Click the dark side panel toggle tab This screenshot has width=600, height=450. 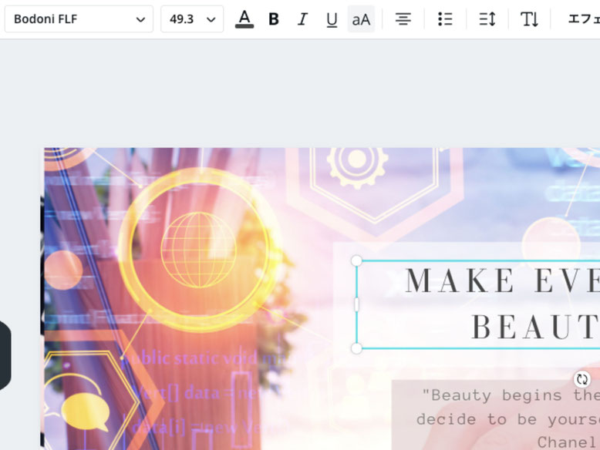click(x=5, y=355)
